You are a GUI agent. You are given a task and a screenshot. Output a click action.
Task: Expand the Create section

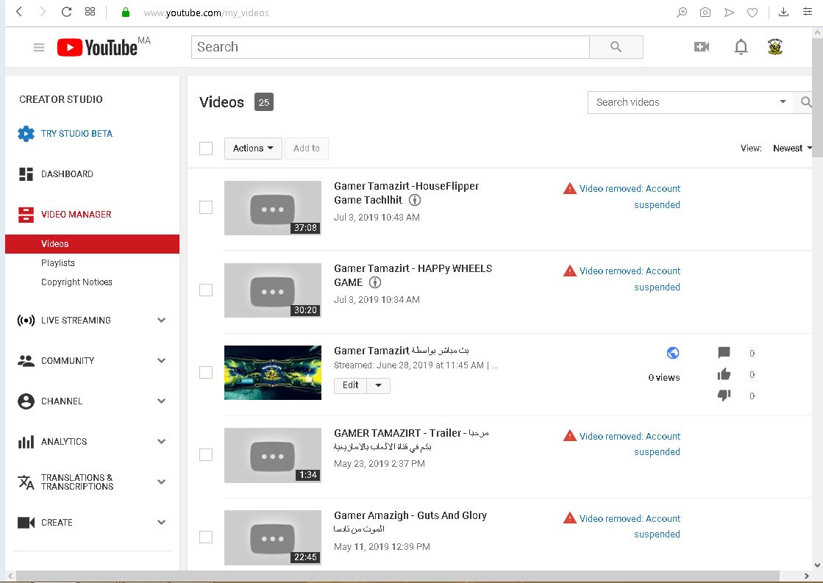tap(162, 522)
